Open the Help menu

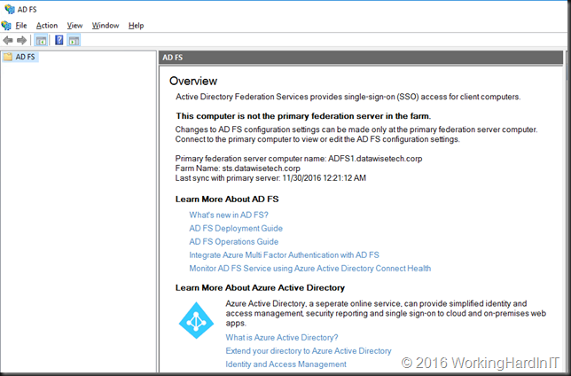[x=136, y=26]
